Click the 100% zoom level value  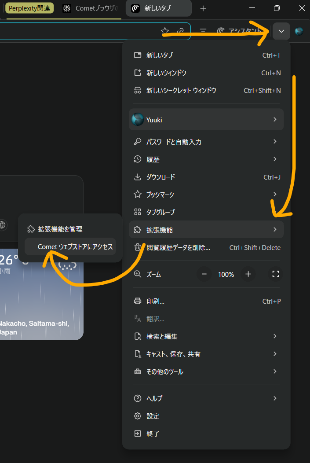point(226,275)
